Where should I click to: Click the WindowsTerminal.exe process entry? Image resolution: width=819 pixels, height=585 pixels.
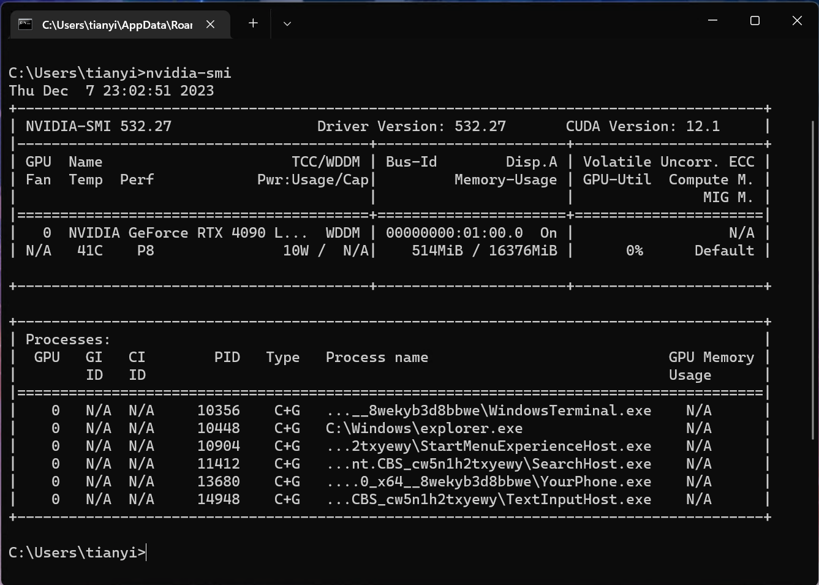coord(488,410)
